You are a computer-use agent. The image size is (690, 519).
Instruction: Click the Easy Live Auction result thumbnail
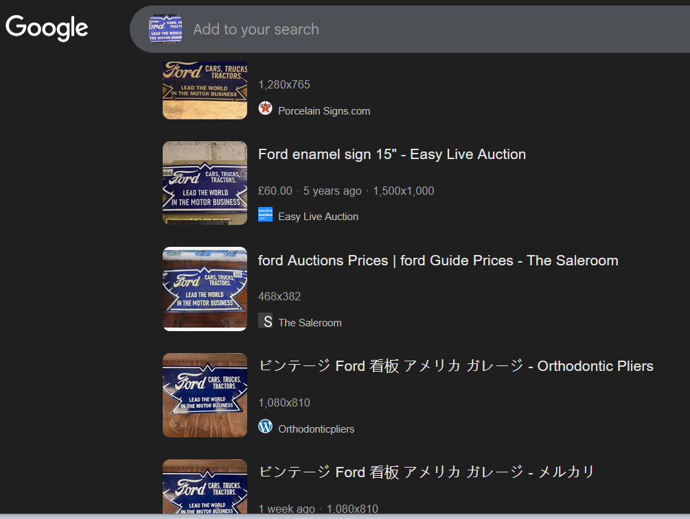click(205, 183)
